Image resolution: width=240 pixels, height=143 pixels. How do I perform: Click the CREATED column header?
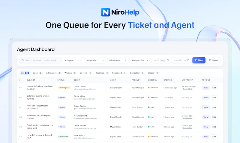[x=168, y=80]
